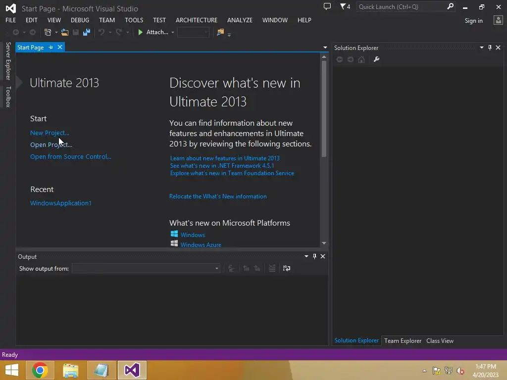The image size is (507, 380).
Task: Click the Start Page scroll up arrow
Action: [324, 57]
